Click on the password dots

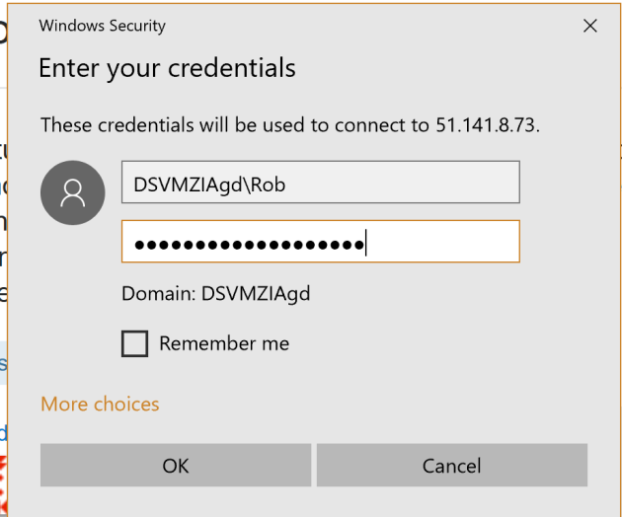[x=247, y=243]
